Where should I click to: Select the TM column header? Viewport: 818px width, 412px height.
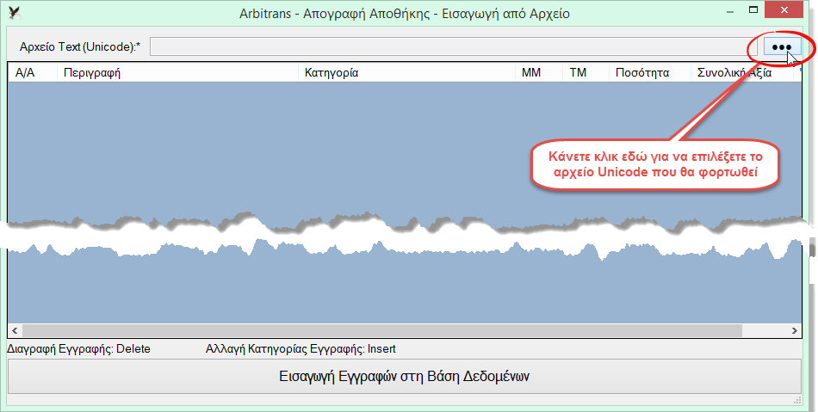[x=586, y=72]
